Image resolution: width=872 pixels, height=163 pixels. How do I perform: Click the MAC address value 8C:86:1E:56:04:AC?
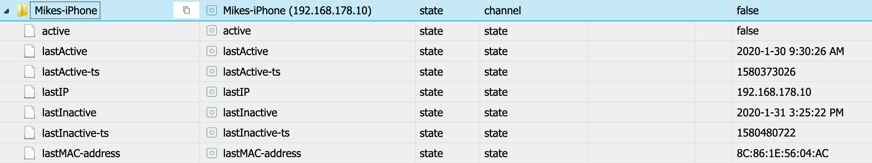(x=783, y=153)
